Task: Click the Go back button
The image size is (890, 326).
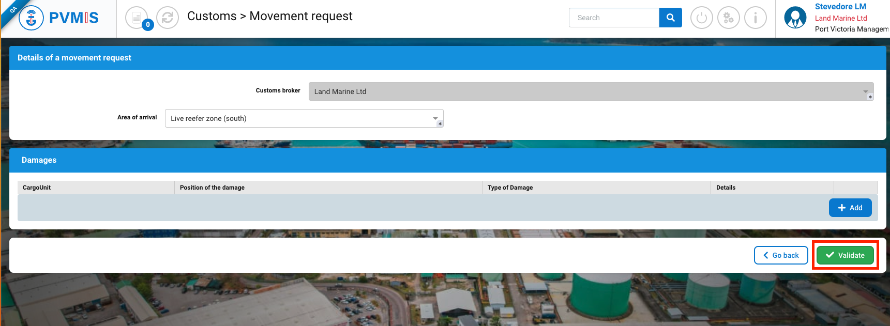Action: 781,255
